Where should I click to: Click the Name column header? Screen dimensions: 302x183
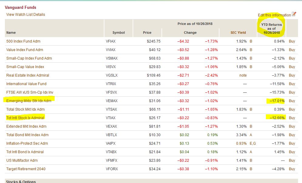[x=11, y=33]
